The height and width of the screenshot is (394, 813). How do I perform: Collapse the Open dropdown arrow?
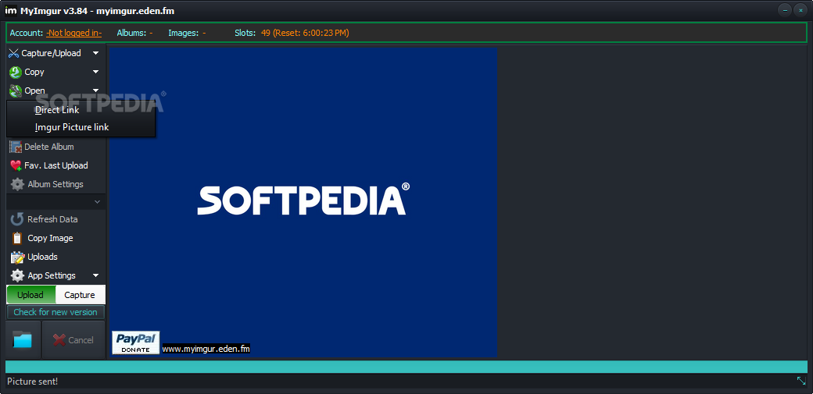click(95, 91)
